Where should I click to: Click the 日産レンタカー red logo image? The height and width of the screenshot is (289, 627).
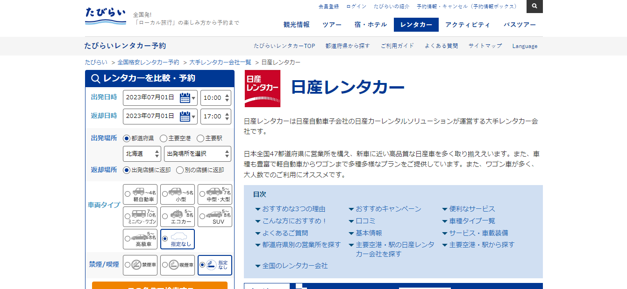point(263,88)
